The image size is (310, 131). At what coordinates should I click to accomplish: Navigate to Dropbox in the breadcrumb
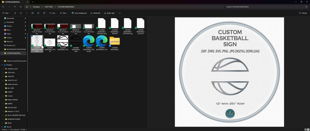pos(36,7)
